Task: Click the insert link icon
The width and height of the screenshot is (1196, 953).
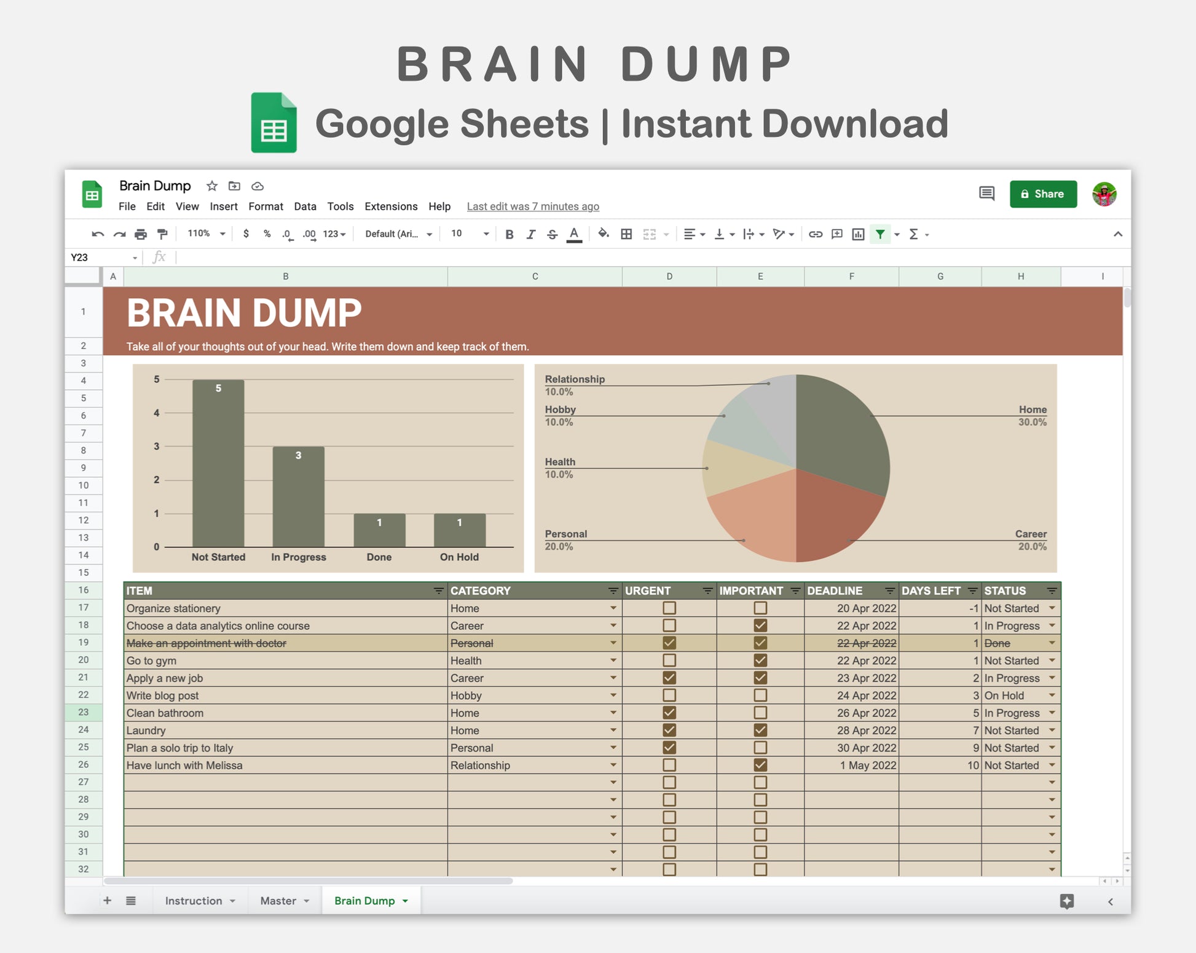Action: click(x=815, y=234)
